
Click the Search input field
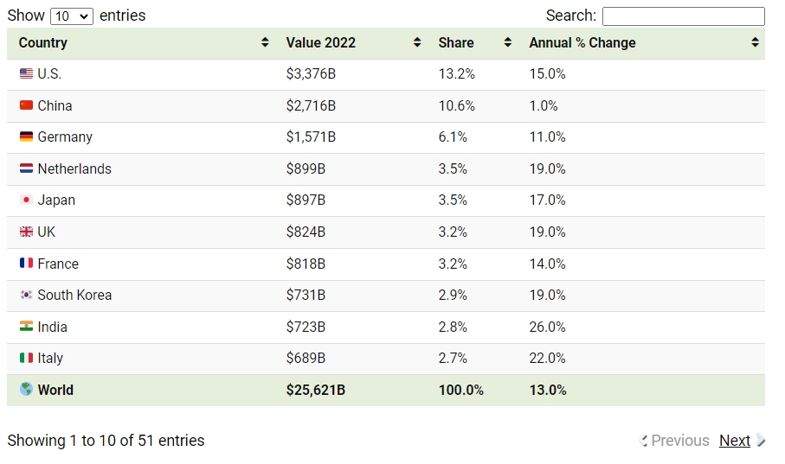684,16
